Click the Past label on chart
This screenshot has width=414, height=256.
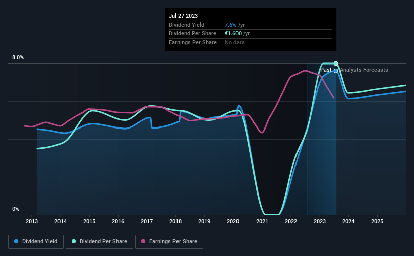point(326,70)
